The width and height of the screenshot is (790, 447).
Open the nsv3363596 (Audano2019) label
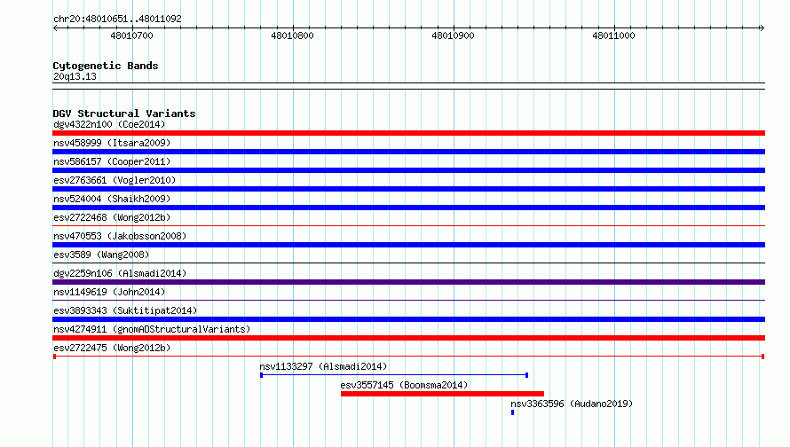tap(572, 404)
